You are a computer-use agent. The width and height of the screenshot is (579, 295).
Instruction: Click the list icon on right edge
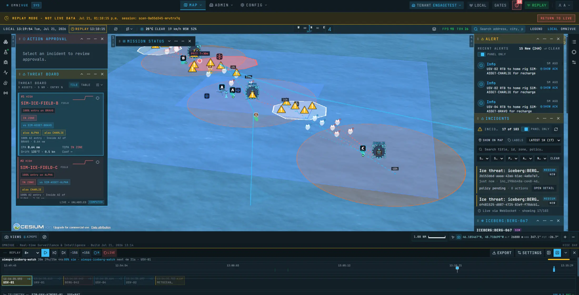click(574, 42)
